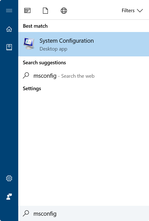The image size is (149, 221).
Task: Open Cortana settings via the gear icon
Action: coord(9,178)
